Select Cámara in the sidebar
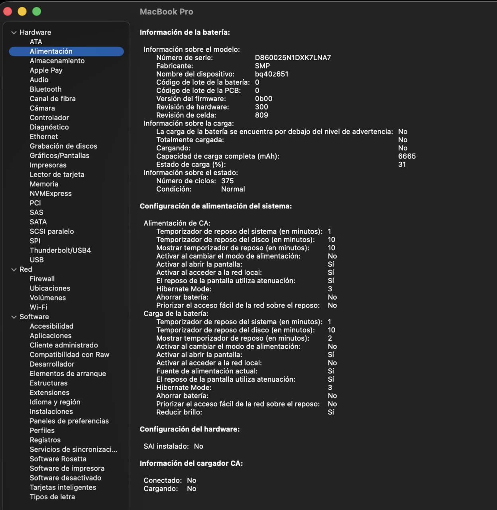The image size is (497, 510). tap(42, 108)
